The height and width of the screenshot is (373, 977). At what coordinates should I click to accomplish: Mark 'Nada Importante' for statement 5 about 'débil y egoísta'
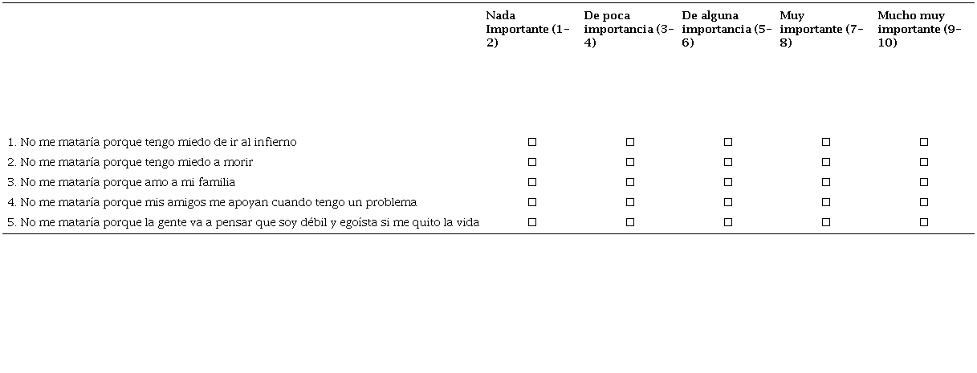pyautogui.click(x=532, y=222)
